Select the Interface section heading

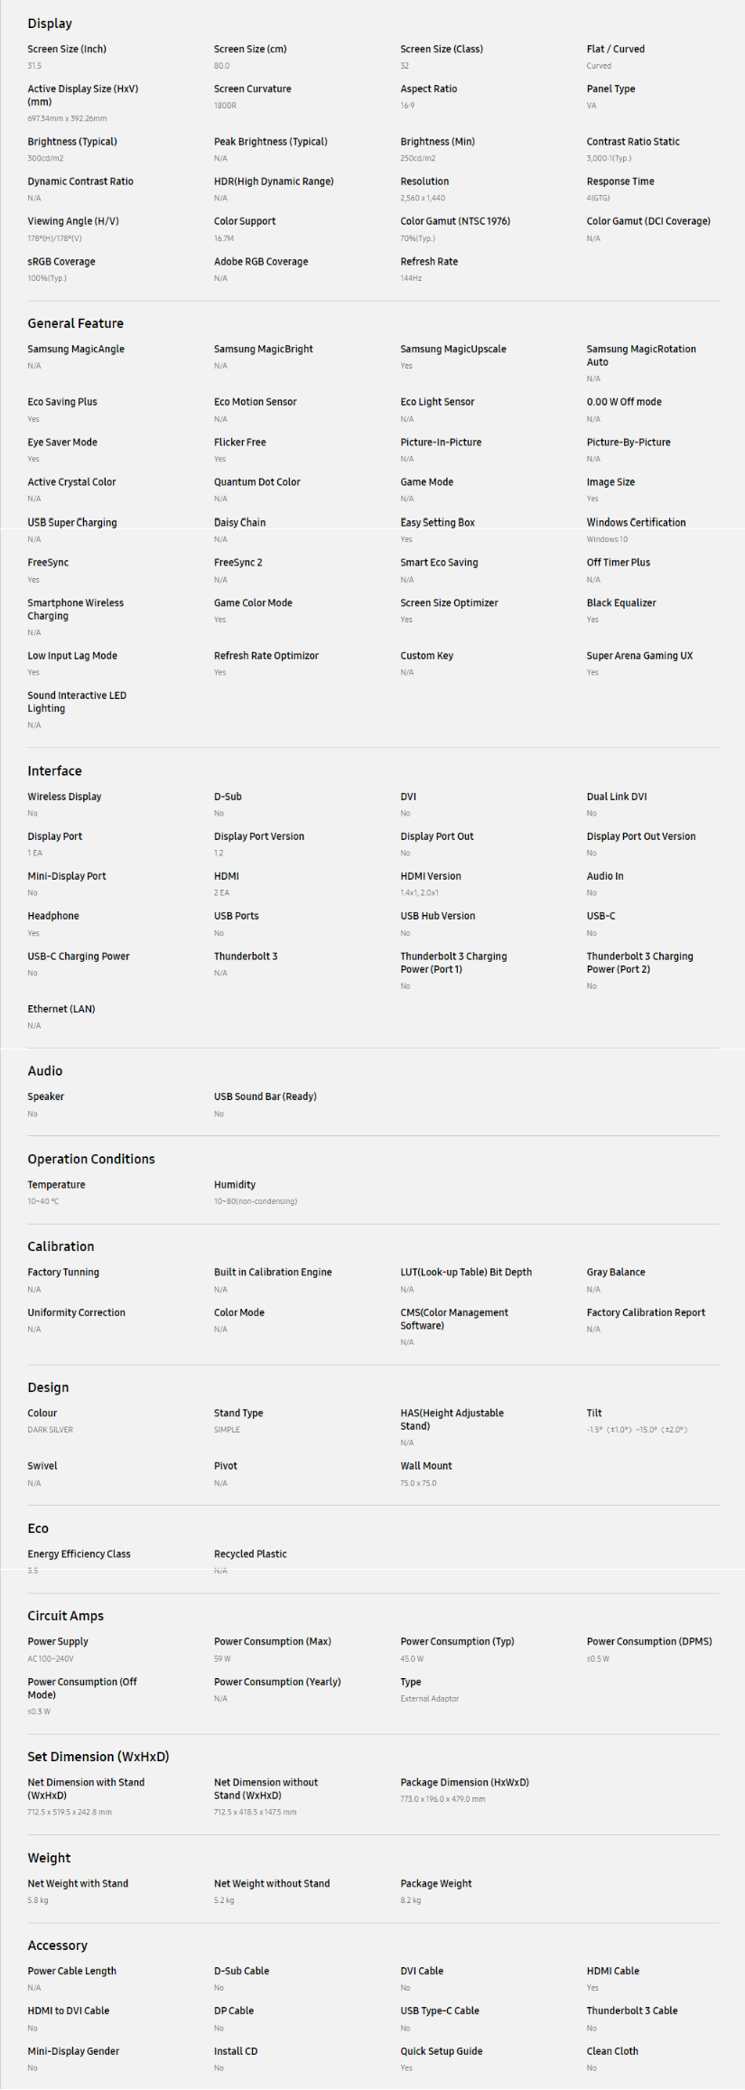point(54,770)
